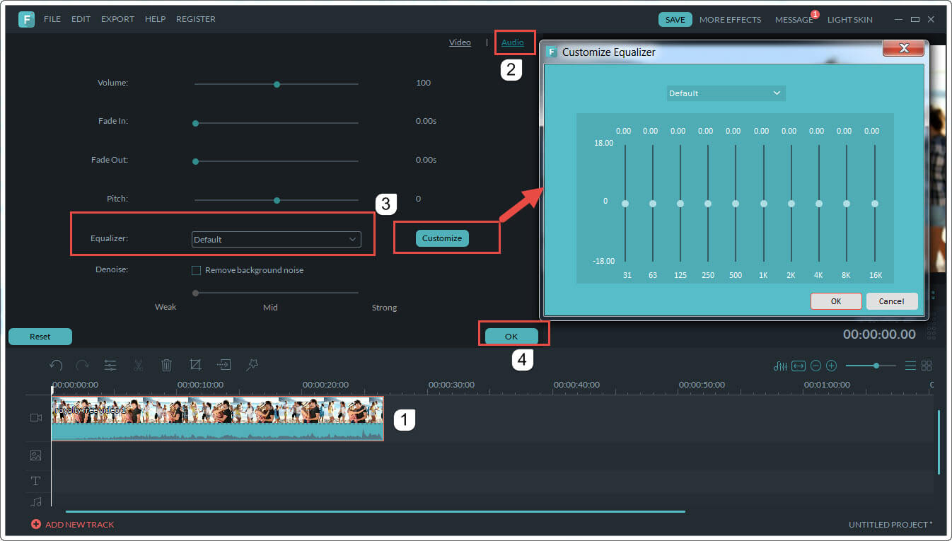Click the vertical timeline scrollbar
952x541 pixels.
coord(939,442)
